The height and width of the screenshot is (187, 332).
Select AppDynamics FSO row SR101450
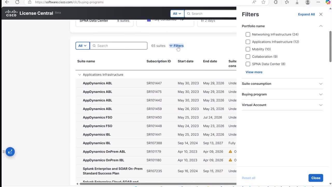[156, 117]
